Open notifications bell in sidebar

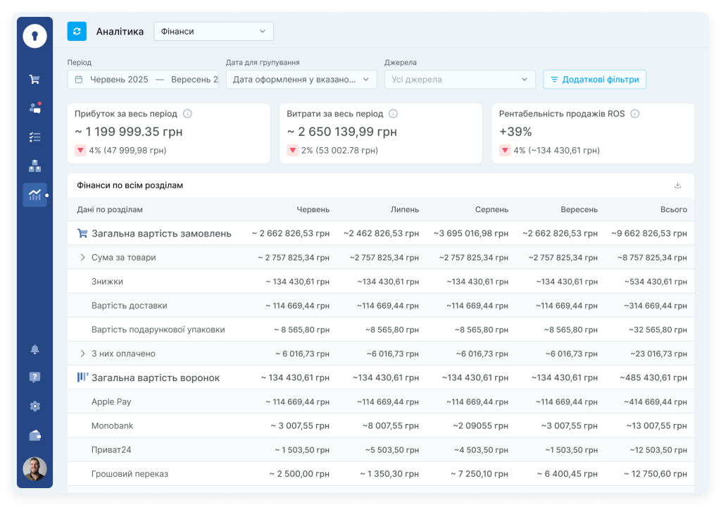point(35,349)
